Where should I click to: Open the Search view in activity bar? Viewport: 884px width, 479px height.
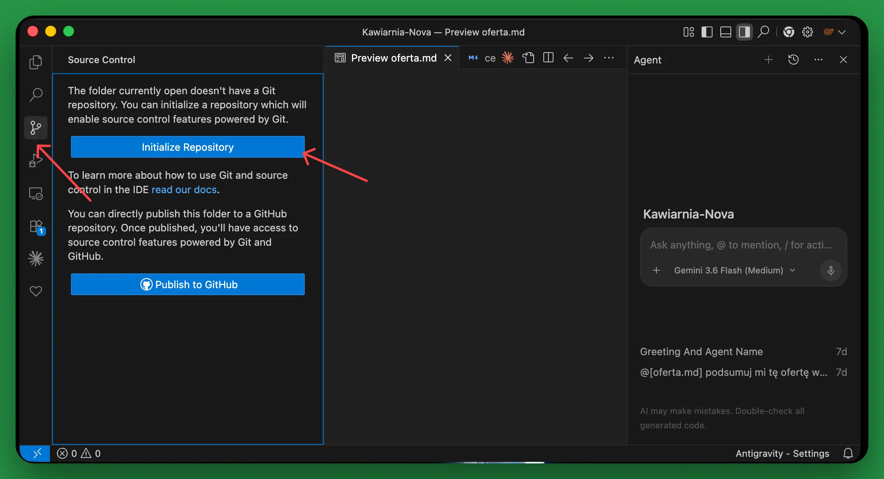[36, 95]
